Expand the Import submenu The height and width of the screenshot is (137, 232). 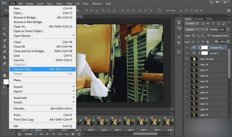(42, 87)
